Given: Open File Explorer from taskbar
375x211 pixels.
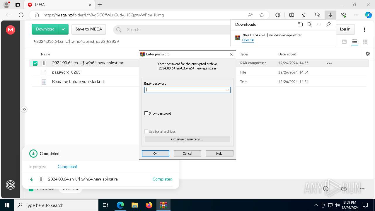Looking at the screenshot, I should [x=134, y=205].
